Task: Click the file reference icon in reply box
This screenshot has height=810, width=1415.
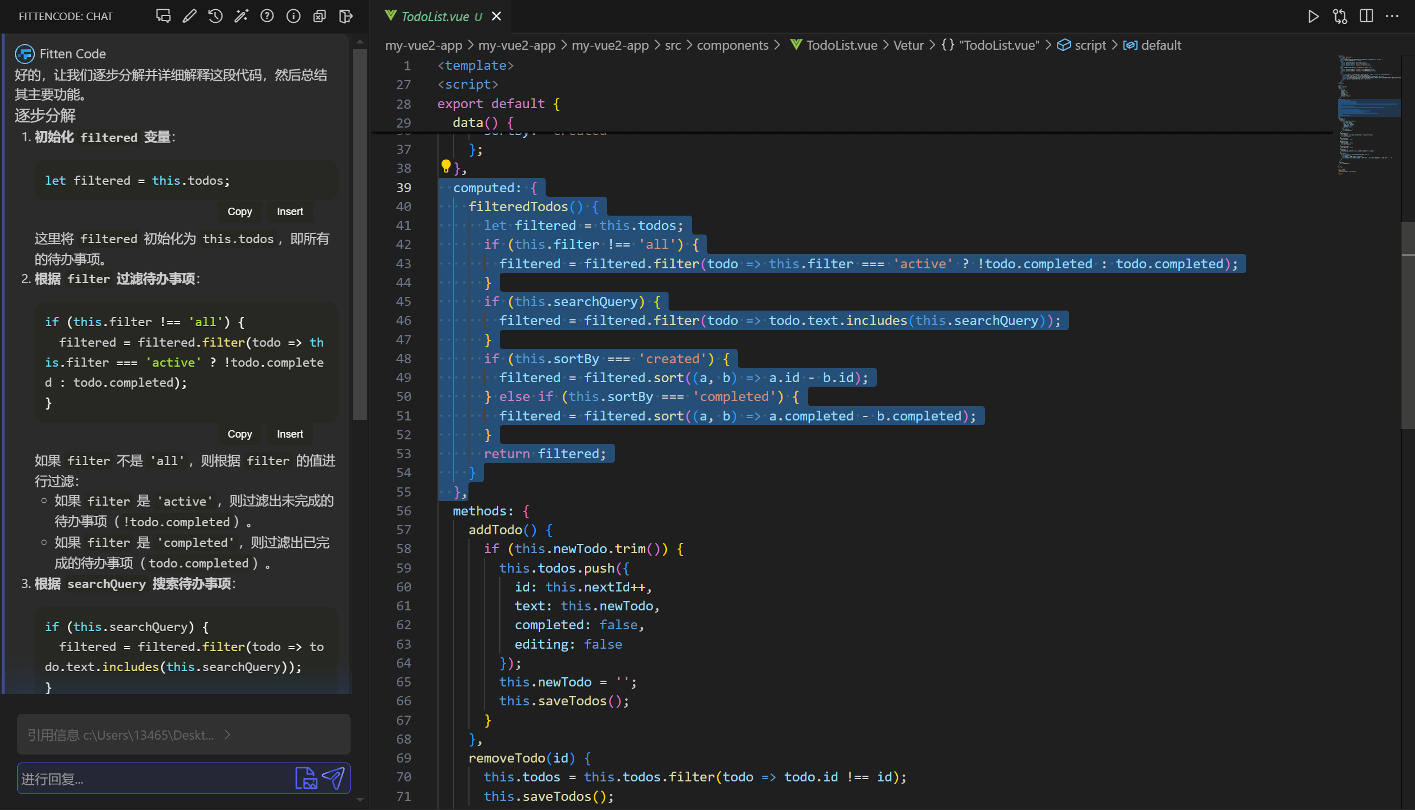Action: click(x=305, y=778)
